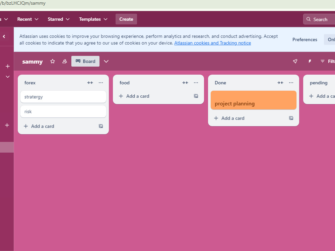Click the Search field
This screenshot has width=335, height=251.
pos(319,19)
